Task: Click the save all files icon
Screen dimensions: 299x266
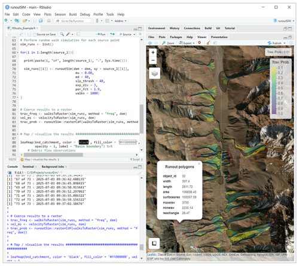Action: 41,21
